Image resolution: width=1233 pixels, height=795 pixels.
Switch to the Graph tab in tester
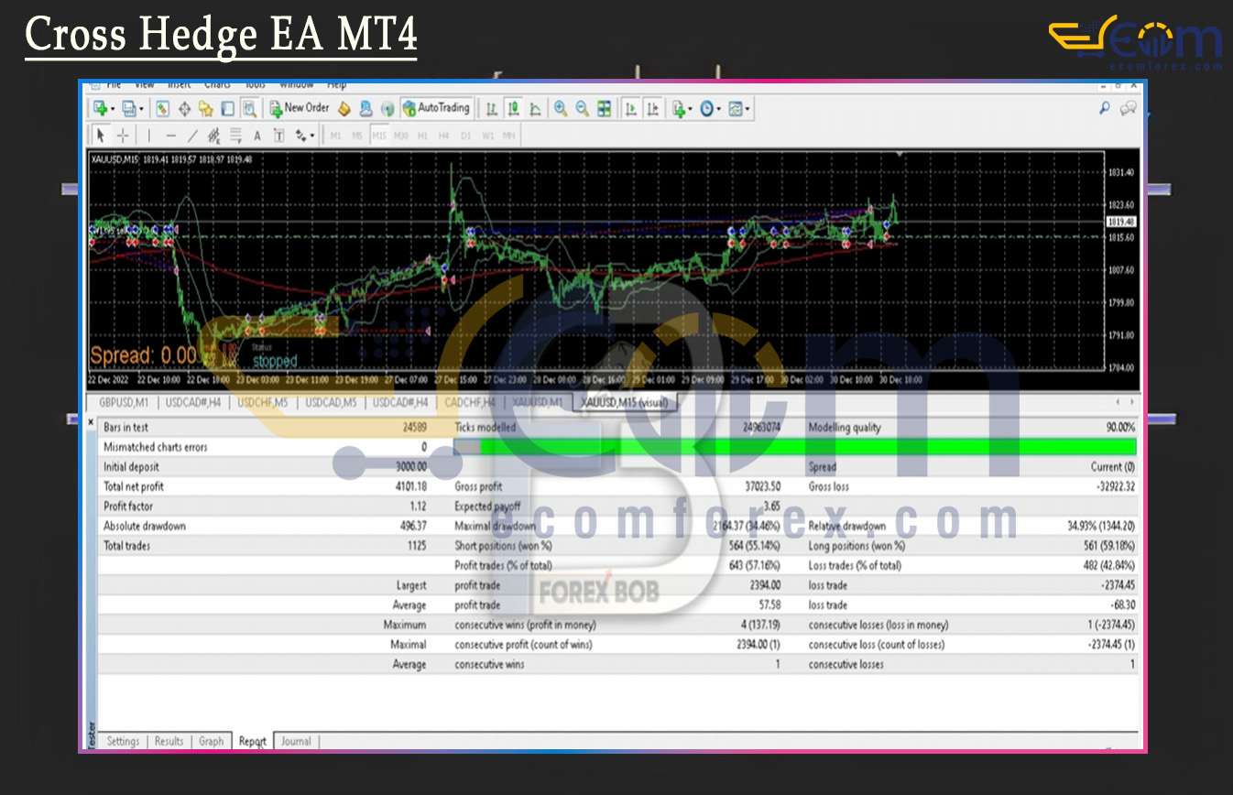click(211, 741)
